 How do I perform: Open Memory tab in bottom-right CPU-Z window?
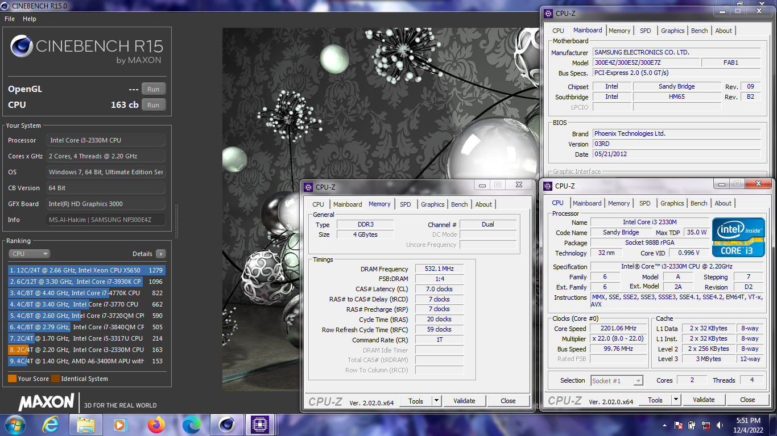619,203
